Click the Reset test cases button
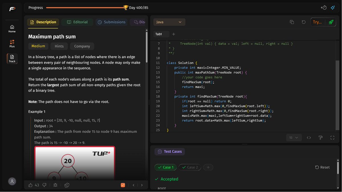This screenshot has width=342, height=192. point(322,167)
